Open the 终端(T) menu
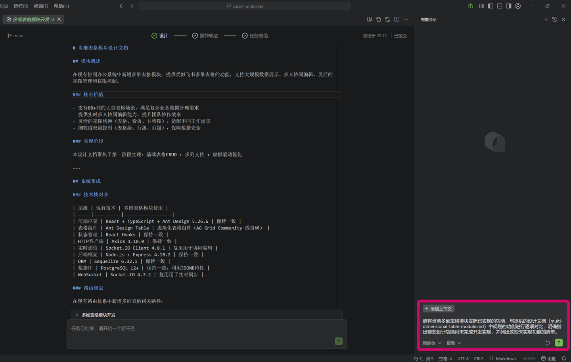 tap(40, 6)
